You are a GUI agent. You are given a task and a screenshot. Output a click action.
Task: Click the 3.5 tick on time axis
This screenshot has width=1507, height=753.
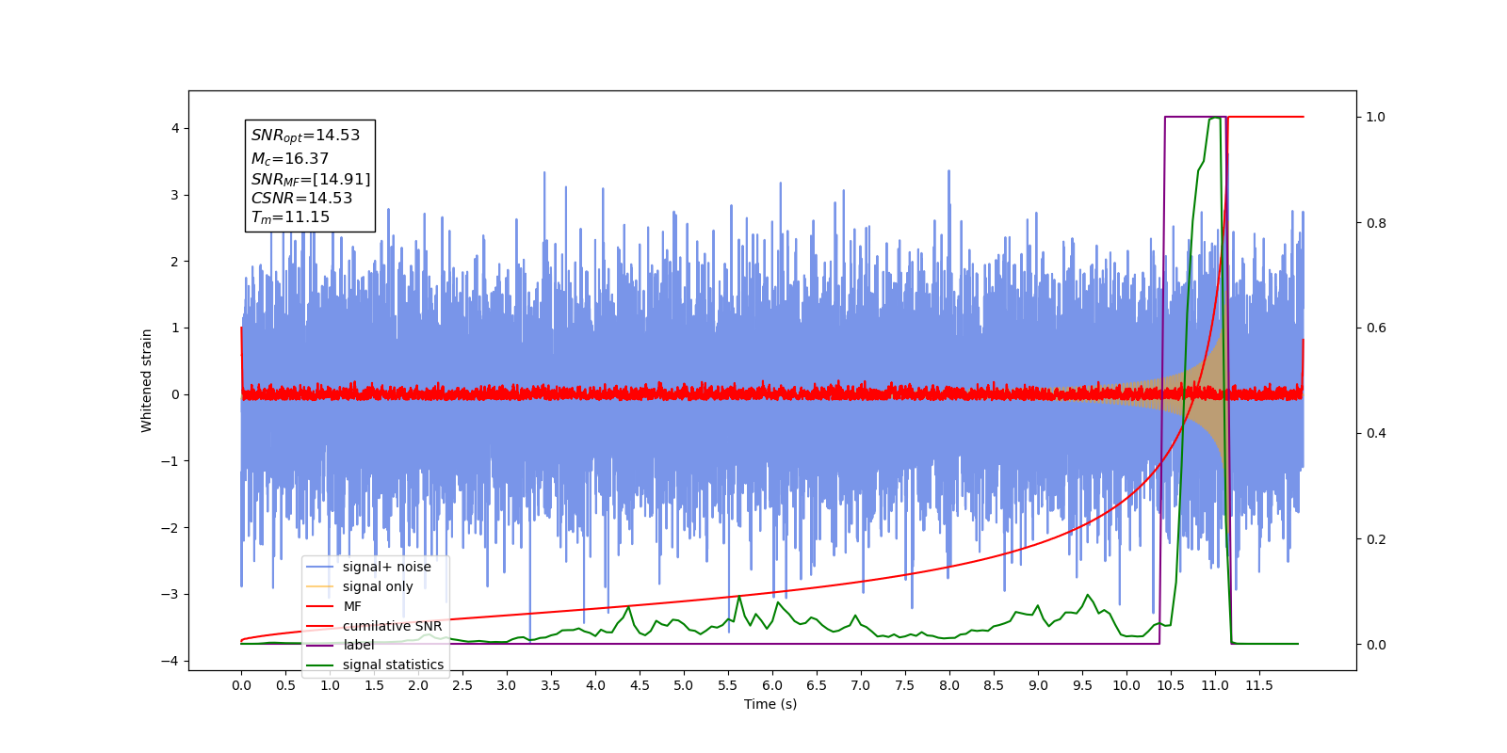click(551, 685)
